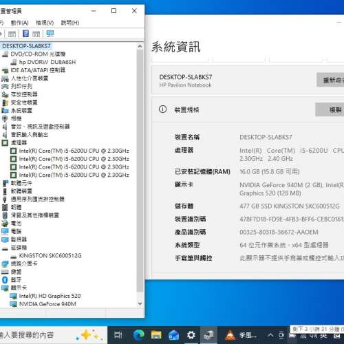Open the Task View taskbar icon
The height and width of the screenshot is (344, 344).
[x=118, y=335]
